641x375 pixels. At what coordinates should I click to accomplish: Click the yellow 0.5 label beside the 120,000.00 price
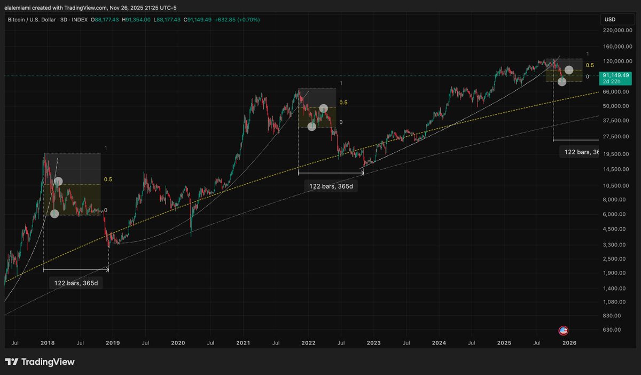590,65
